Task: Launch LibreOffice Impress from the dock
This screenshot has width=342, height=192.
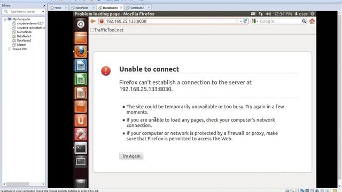Action: [81, 93]
